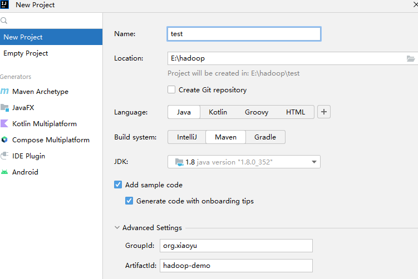Select Groovy as the language
The width and height of the screenshot is (418, 279).
(x=257, y=112)
